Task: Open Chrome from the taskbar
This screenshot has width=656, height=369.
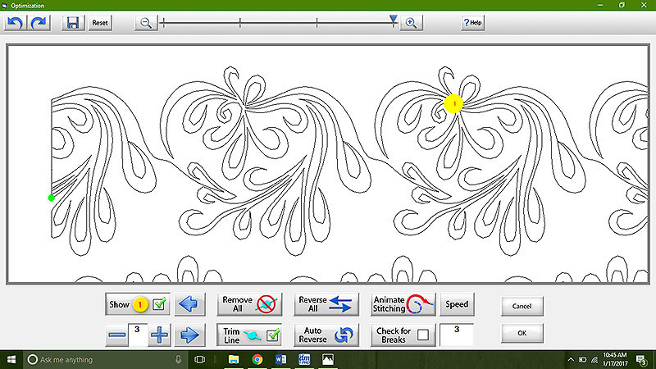Action: [257, 359]
